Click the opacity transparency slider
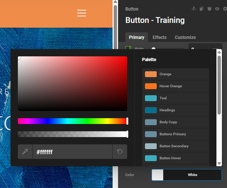This screenshot has width=227, height=188. (72, 134)
